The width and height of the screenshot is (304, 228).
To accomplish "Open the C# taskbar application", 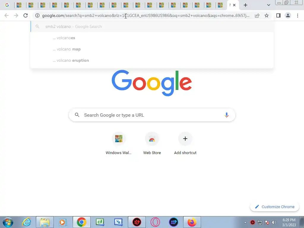I will point(100,222).
